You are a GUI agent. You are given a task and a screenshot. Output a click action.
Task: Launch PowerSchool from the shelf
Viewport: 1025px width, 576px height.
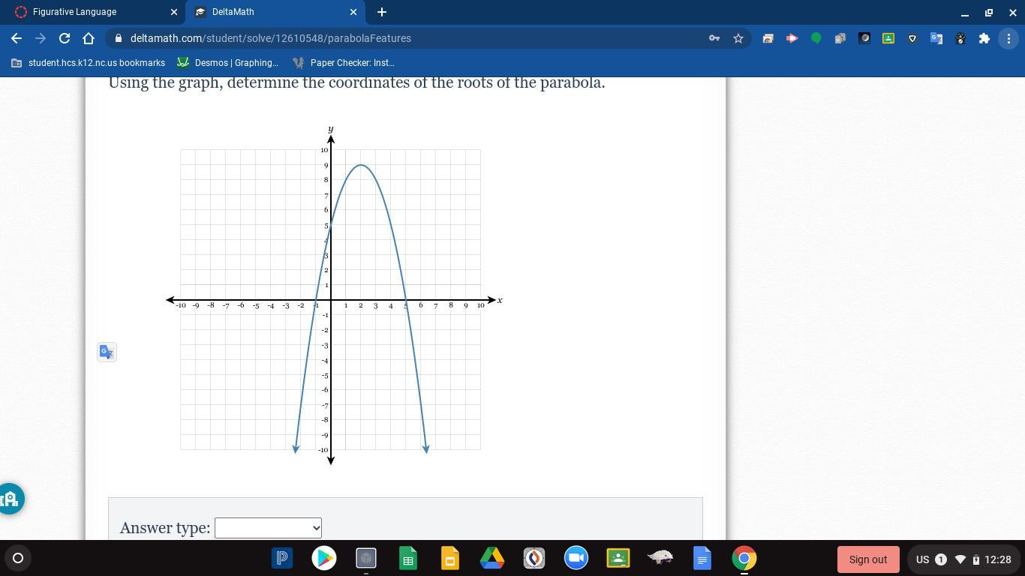pyautogui.click(x=282, y=558)
